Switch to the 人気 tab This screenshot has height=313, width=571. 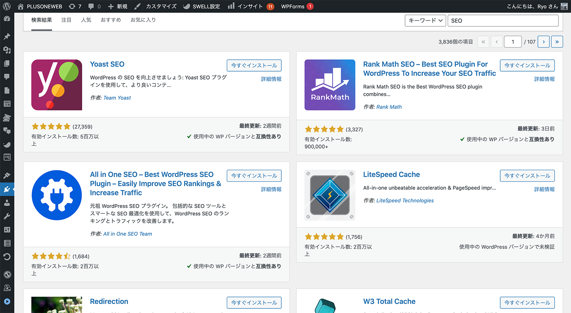(86, 20)
